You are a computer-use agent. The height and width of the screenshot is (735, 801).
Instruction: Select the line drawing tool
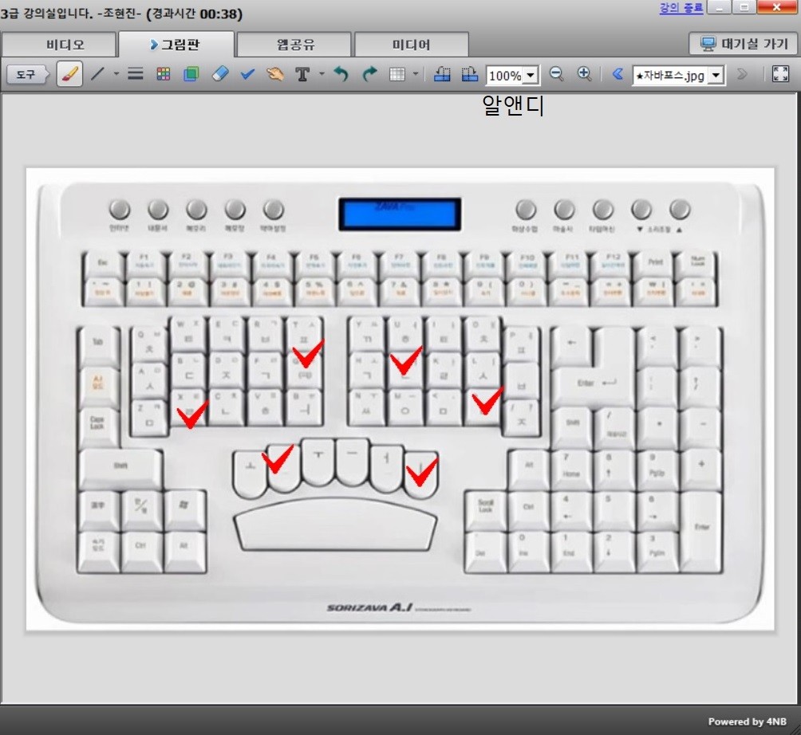[97, 74]
